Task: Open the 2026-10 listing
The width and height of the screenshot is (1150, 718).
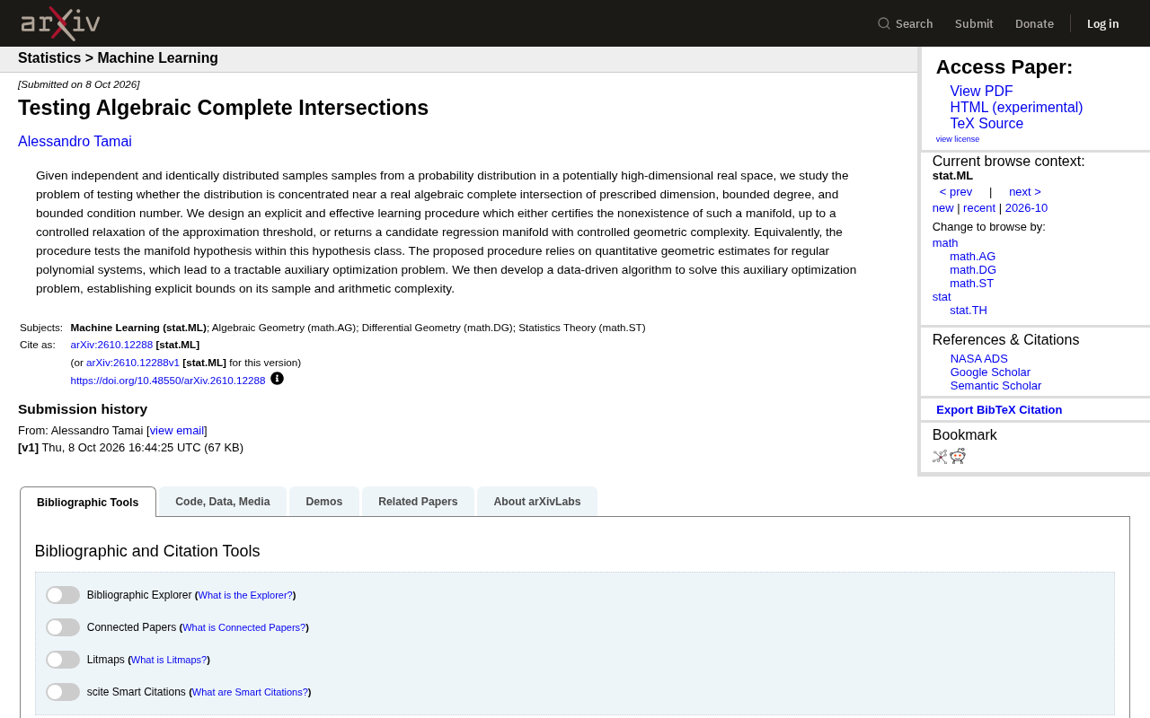Action: [x=1026, y=208]
